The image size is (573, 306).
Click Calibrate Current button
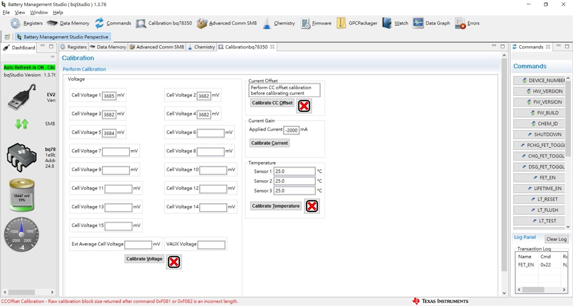(270, 143)
